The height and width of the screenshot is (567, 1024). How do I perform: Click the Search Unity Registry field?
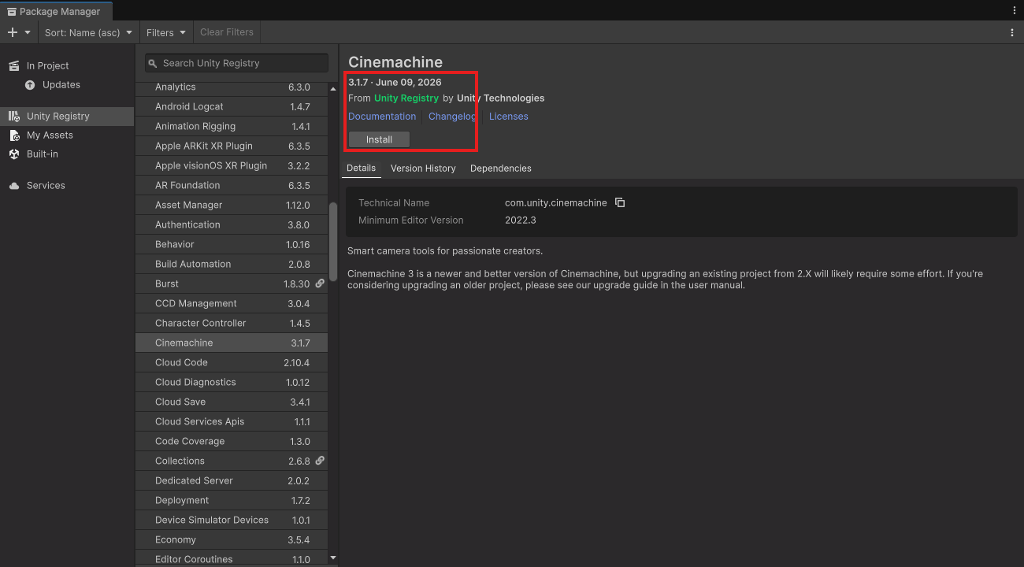[236, 63]
